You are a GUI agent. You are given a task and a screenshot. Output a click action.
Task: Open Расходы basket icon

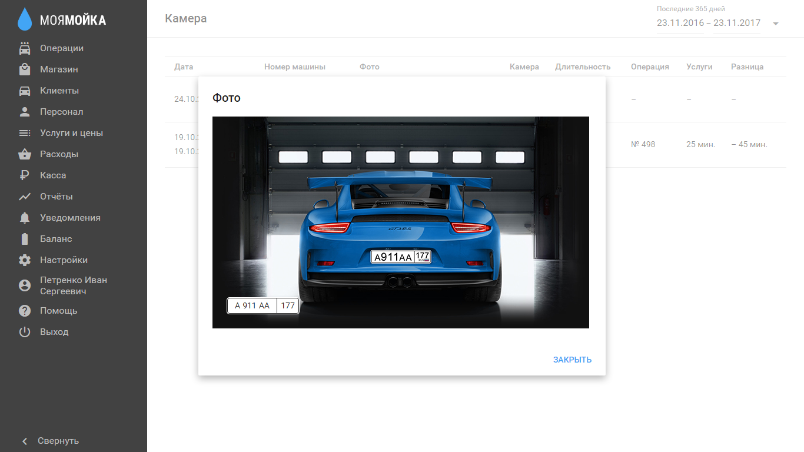click(x=25, y=154)
